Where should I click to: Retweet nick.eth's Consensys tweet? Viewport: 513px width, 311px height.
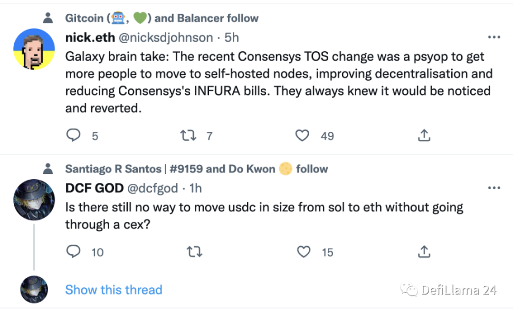[x=188, y=136]
